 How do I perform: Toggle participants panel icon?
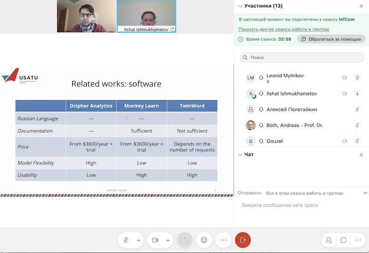click(x=329, y=240)
